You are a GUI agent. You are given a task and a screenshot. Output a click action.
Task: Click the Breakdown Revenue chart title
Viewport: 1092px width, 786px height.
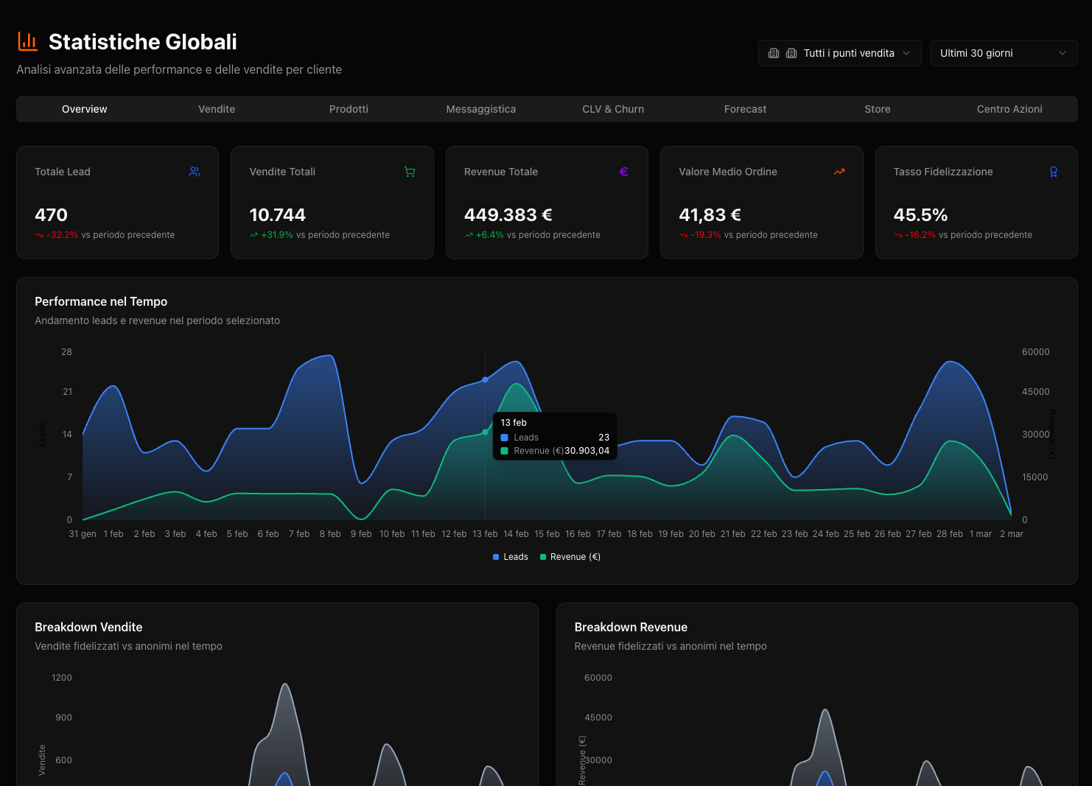pos(631,627)
